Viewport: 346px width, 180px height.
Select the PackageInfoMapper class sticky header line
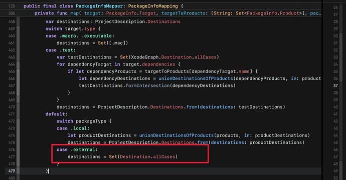coord(160,6)
